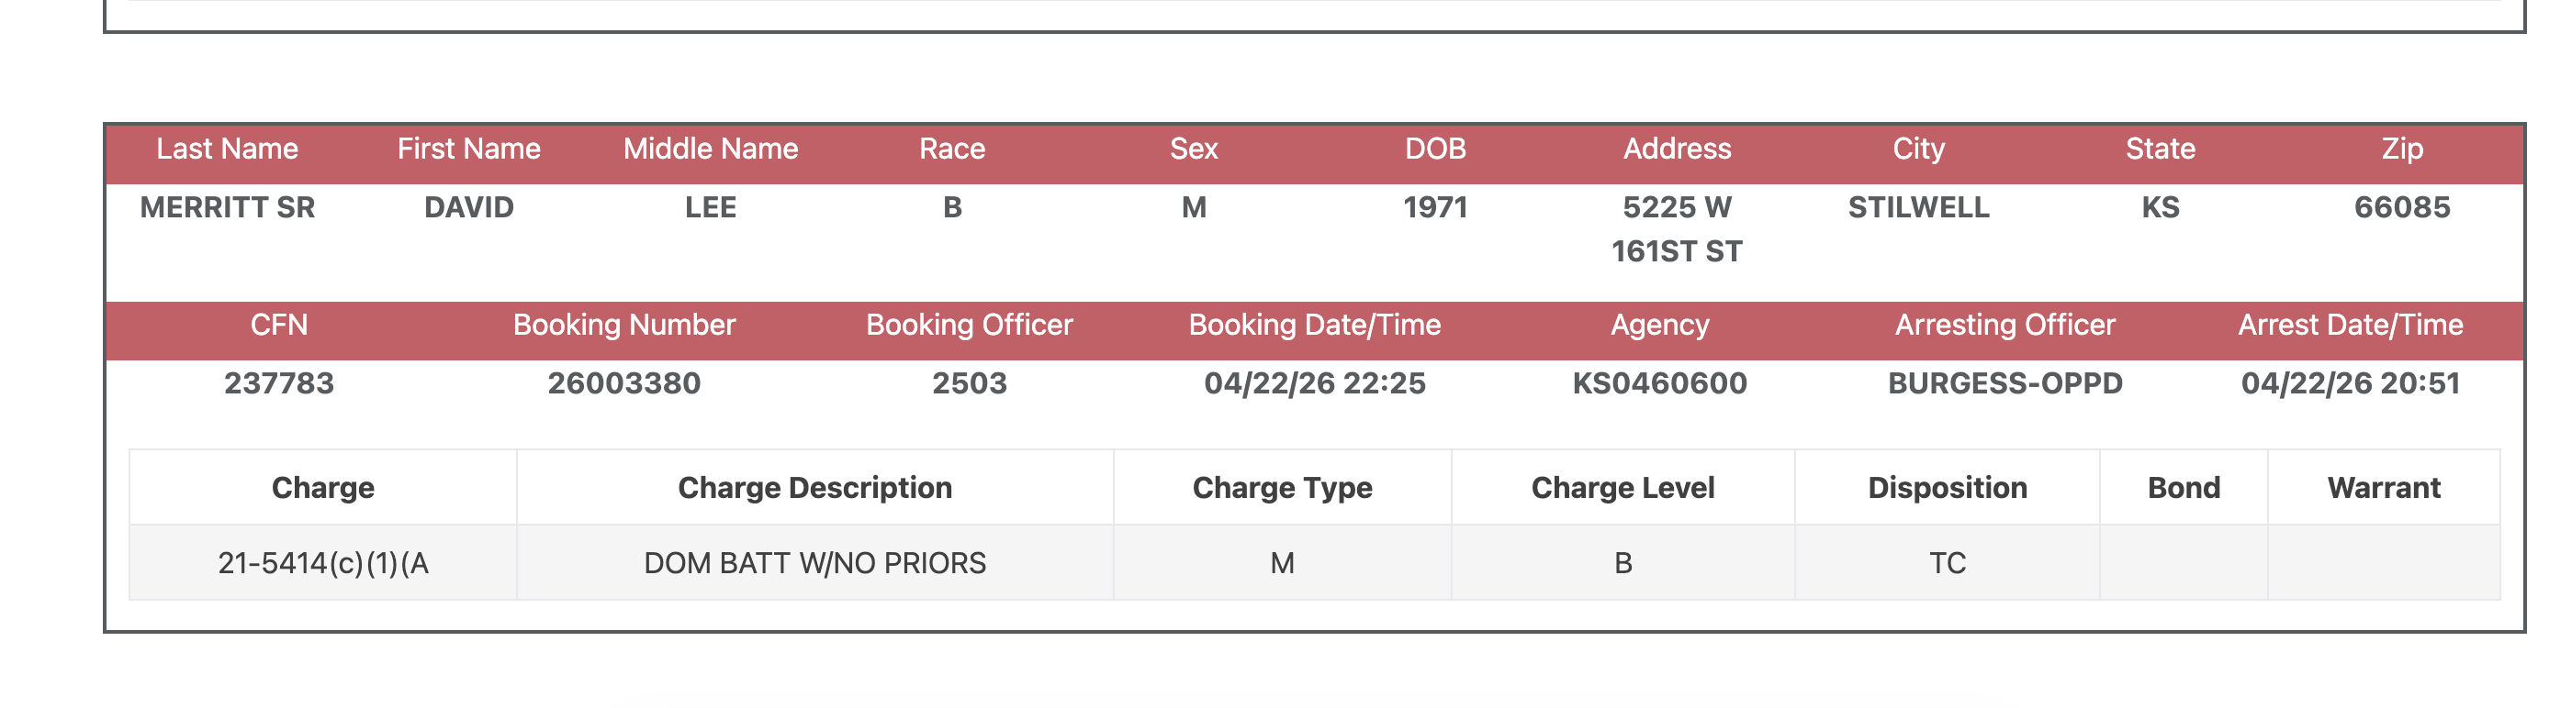Click the Charge Description column header

pyautogui.click(x=814, y=489)
